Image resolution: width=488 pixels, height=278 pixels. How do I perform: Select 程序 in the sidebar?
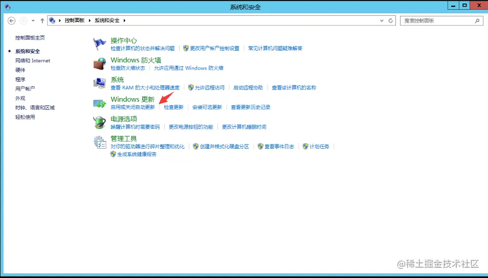click(x=20, y=79)
